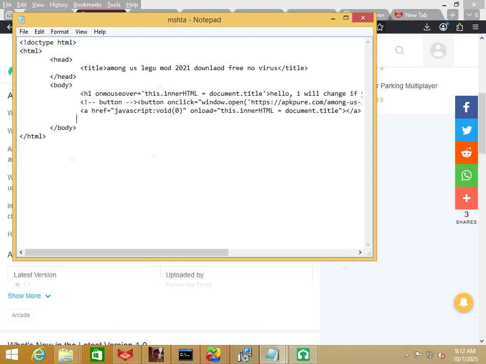Image resolution: width=486 pixels, height=364 pixels.
Task: Open the taskbar clock showing 9:12 AM
Action: 465,355
